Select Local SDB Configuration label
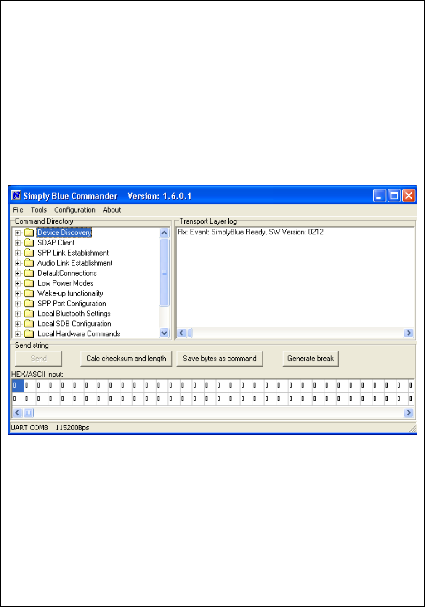The width and height of the screenshot is (425, 607). (74, 323)
